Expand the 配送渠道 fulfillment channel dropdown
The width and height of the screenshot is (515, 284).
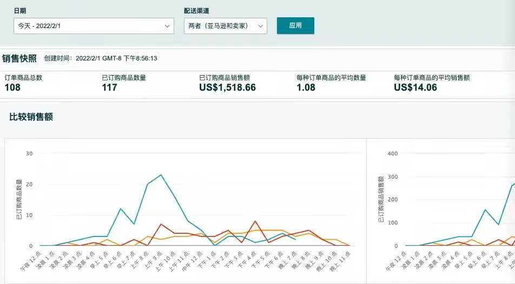(x=225, y=26)
